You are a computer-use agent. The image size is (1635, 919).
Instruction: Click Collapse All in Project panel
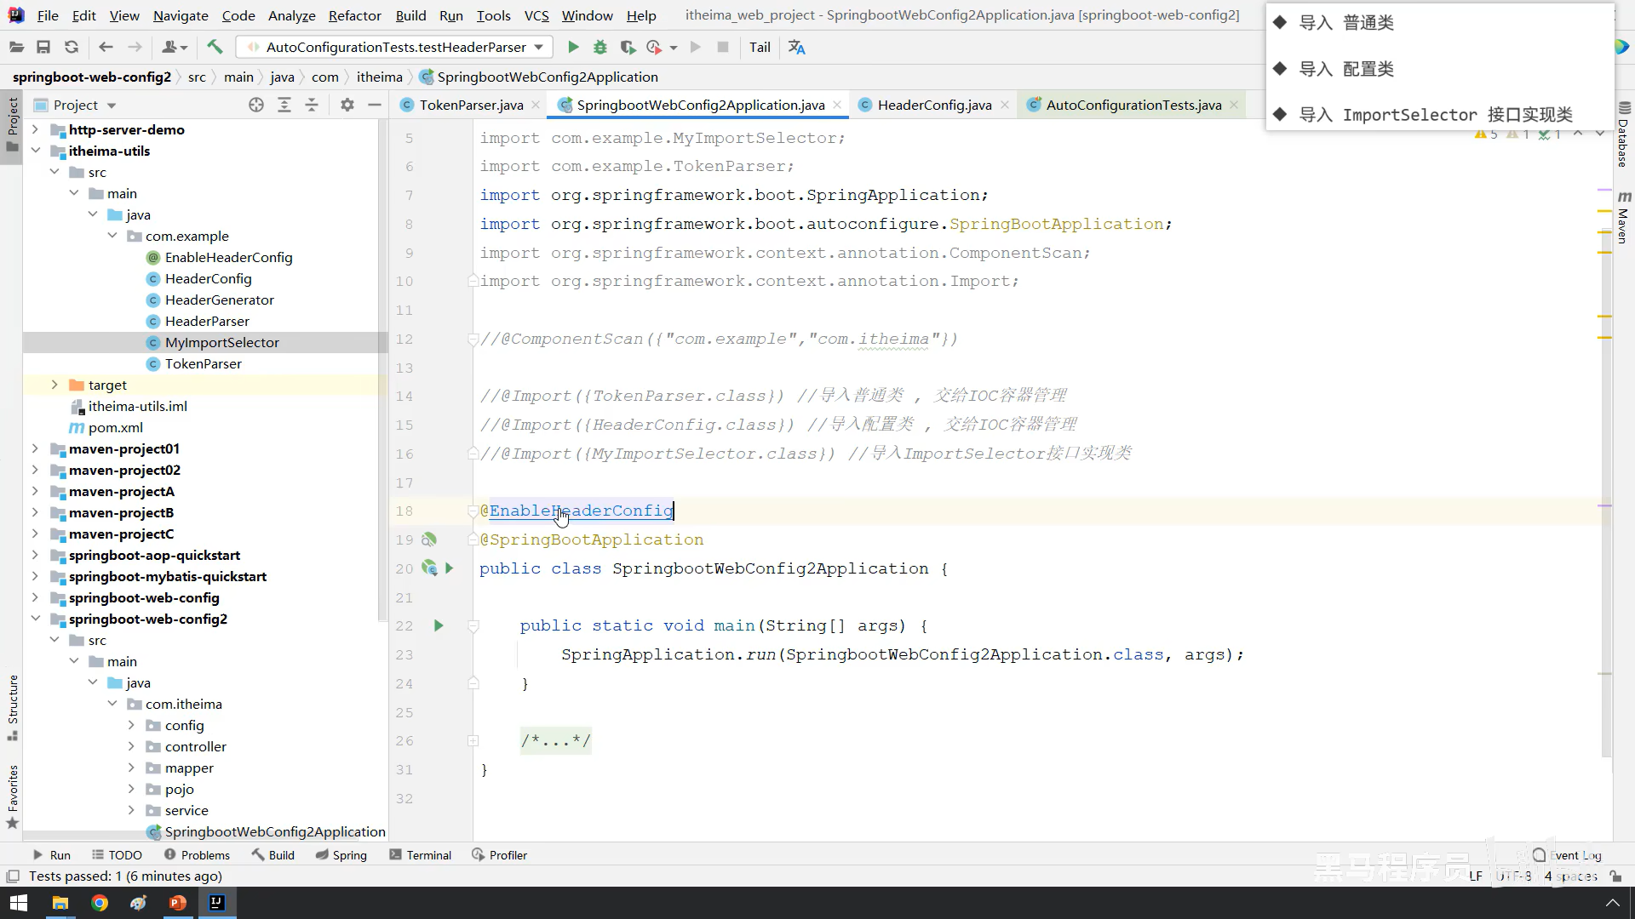[312, 105]
